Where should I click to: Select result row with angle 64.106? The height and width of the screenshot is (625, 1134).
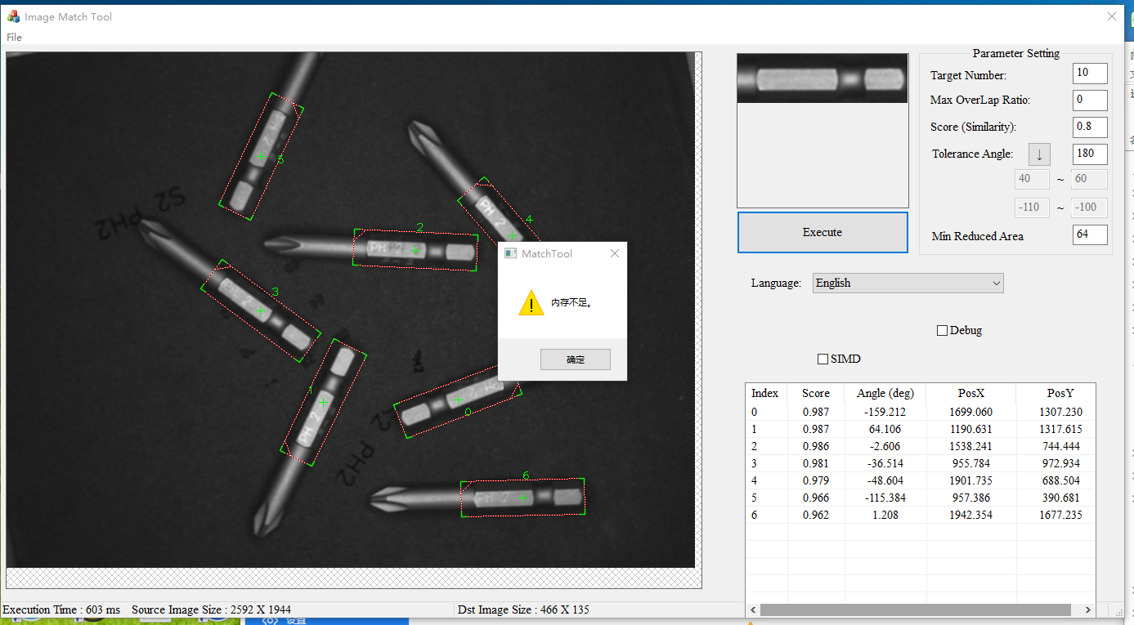pyautogui.click(x=921, y=430)
